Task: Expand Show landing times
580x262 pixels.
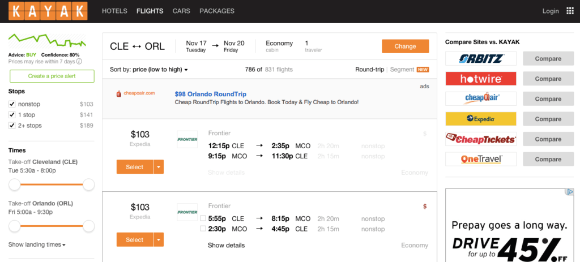Action: tap(37, 244)
